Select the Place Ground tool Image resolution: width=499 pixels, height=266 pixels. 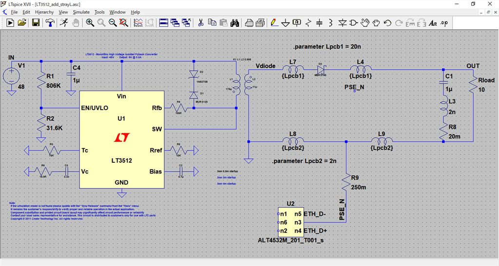tap(286, 22)
